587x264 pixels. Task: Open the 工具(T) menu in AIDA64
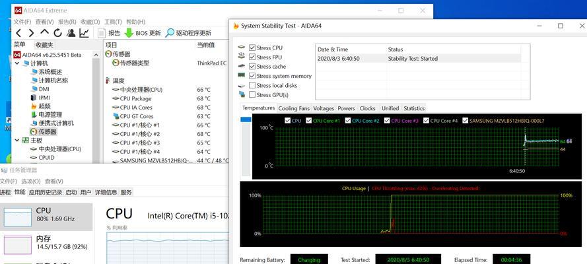(113, 22)
